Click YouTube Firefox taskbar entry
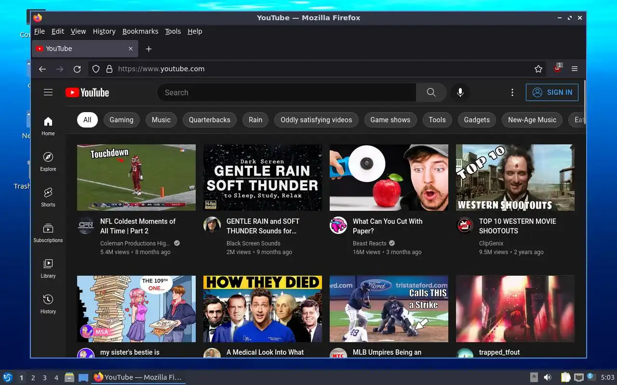The image size is (617, 385). 138,377
